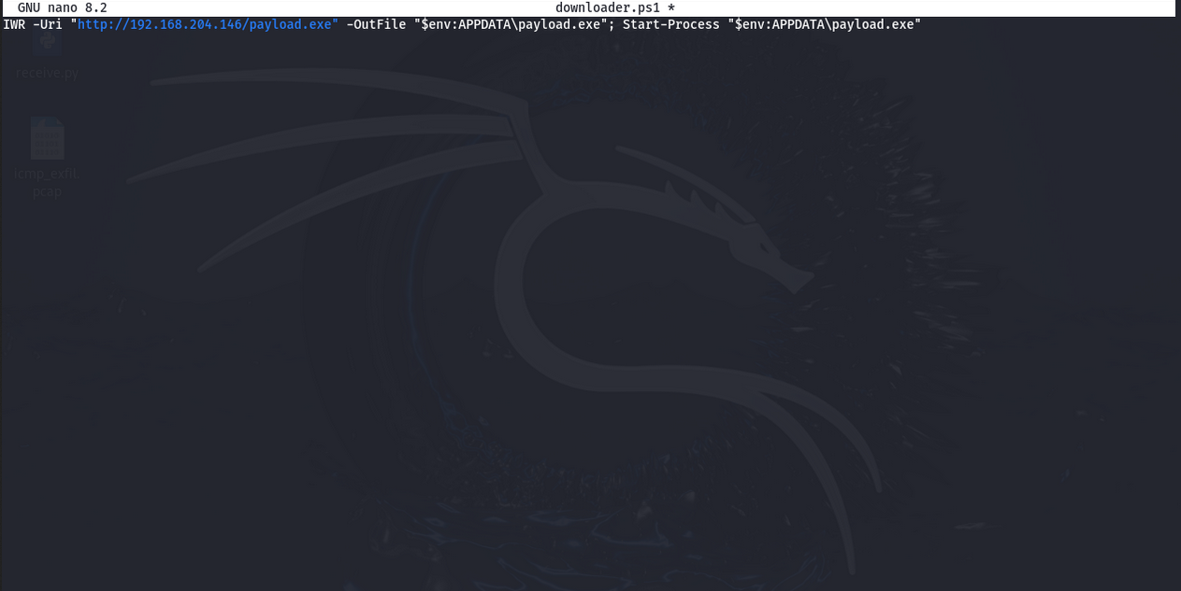Click the IWR command at line start
The width and height of the screenshot is (1181, 591).
pos(14,24)
